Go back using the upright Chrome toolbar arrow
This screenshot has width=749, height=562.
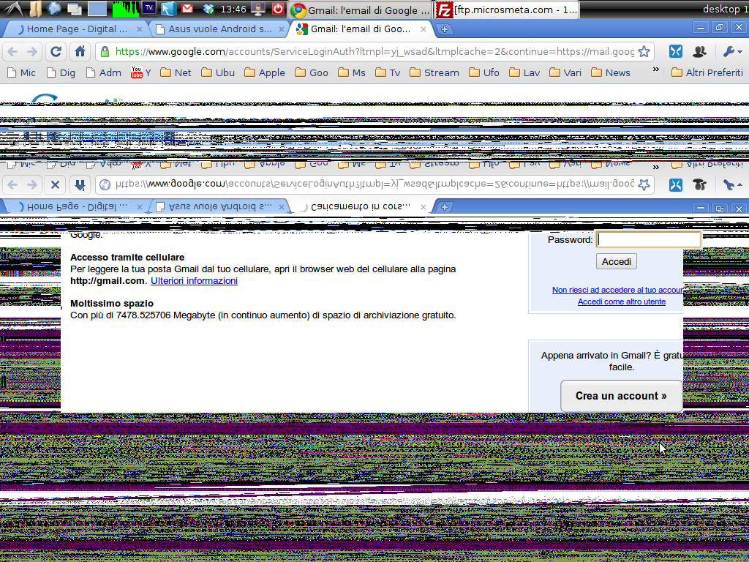12,51
